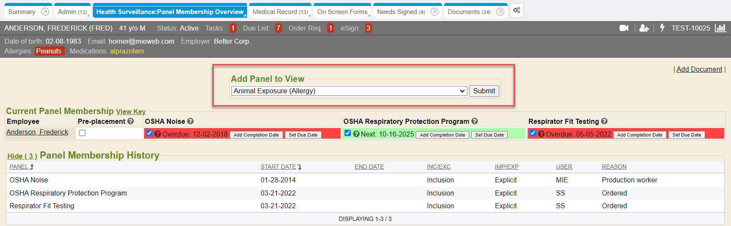Click the add user icon in the patient header
This screenshot has height=226, width=731.
pyautogui.click(x=644, y=28)
